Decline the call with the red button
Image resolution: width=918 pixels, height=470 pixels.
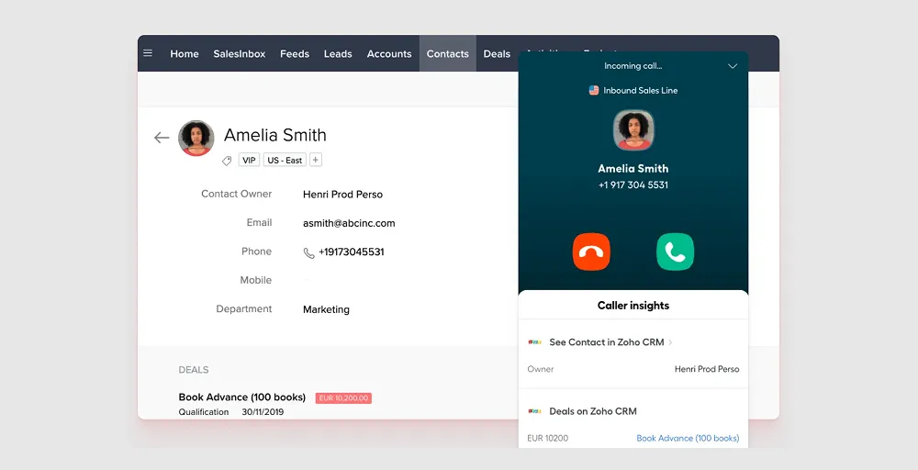click(x=591, y=252)
